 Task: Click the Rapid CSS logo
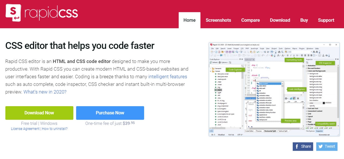[42, 13]
